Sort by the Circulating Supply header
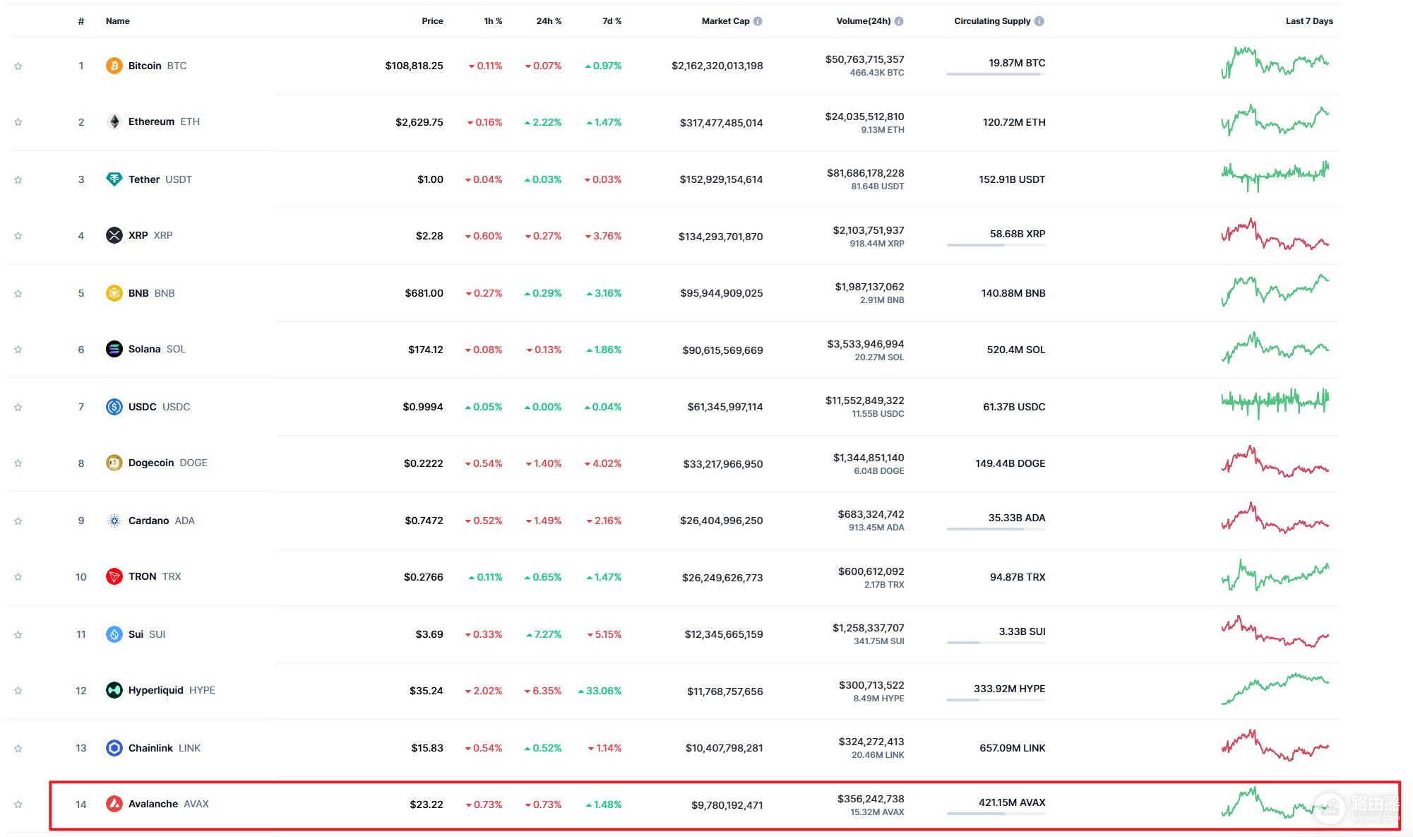 [992, 21]
